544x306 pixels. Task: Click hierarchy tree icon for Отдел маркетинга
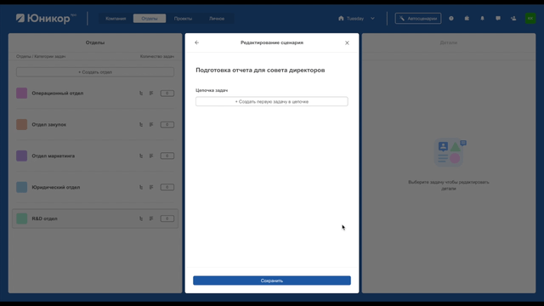coord(141,156)
